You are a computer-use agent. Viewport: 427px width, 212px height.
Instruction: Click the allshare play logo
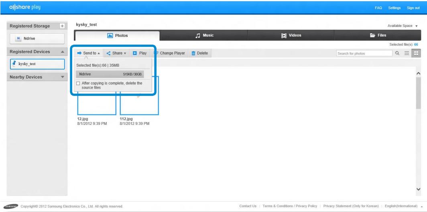click(24, 7)
